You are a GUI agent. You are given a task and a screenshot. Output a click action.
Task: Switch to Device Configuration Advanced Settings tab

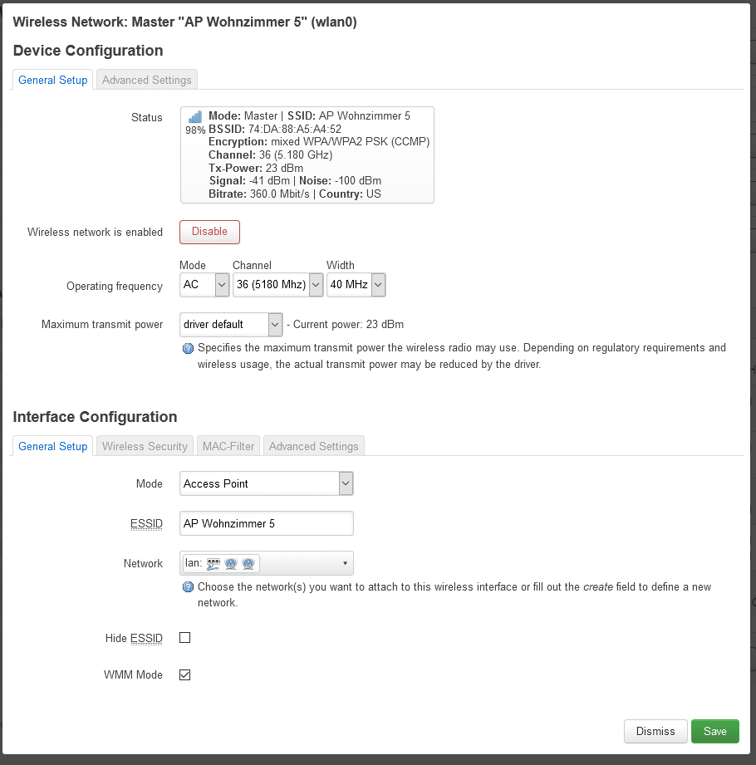[x=147, y=81]
